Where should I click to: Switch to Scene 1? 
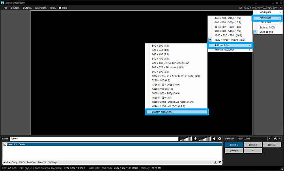[x=234, y=145]
